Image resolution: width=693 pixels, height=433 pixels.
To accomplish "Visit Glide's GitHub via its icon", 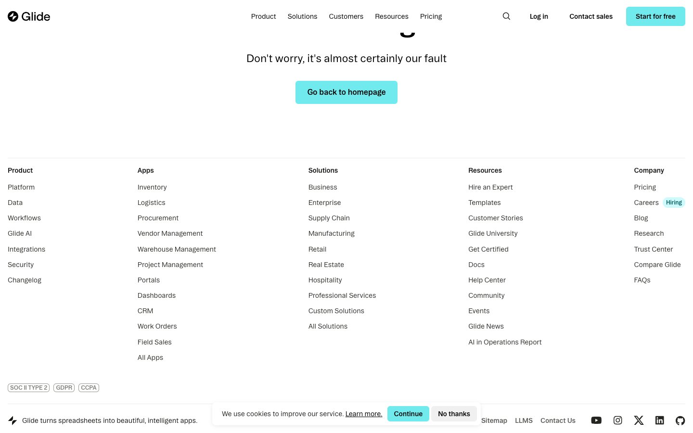I will 680,420.
